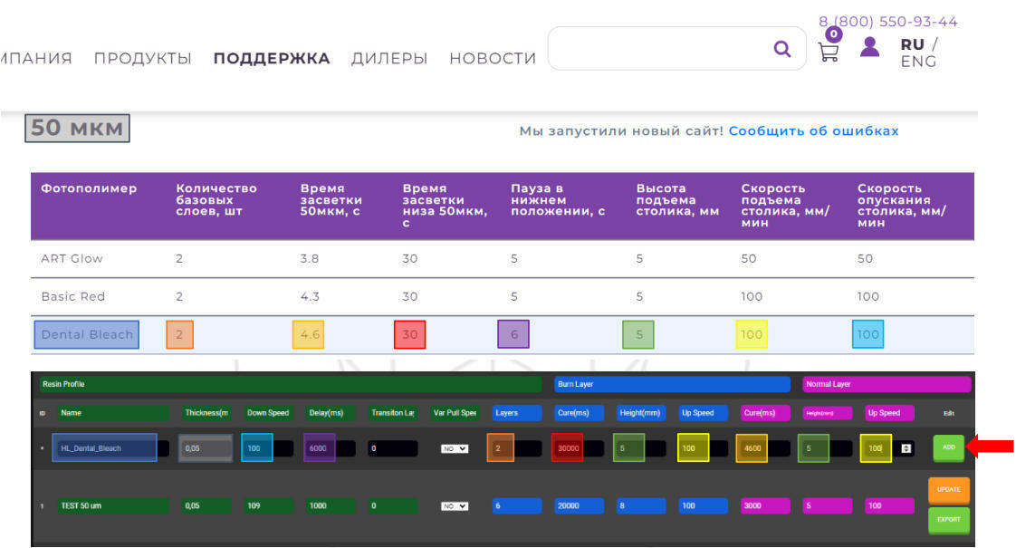
Task: Click normal Cure field showing 3000
Action: [x=765, y=505]
